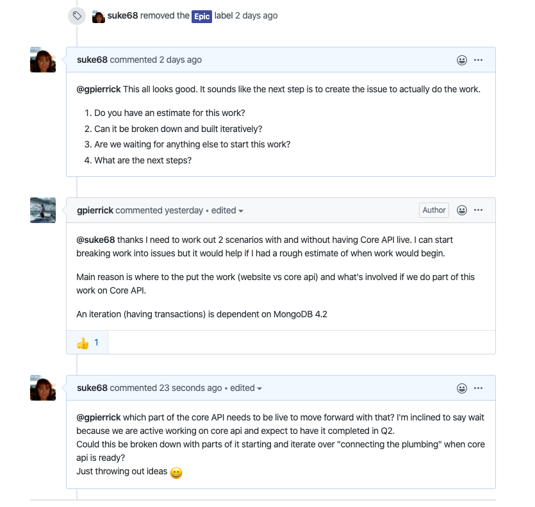Open the '23 seconds ago' timestamp link

coord(190,388)
